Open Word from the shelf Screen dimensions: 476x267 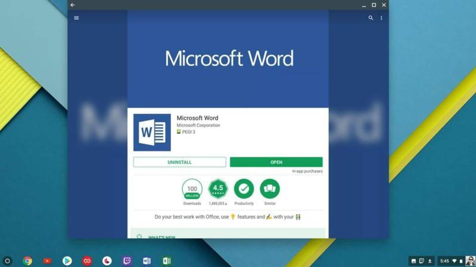point(147,261)
